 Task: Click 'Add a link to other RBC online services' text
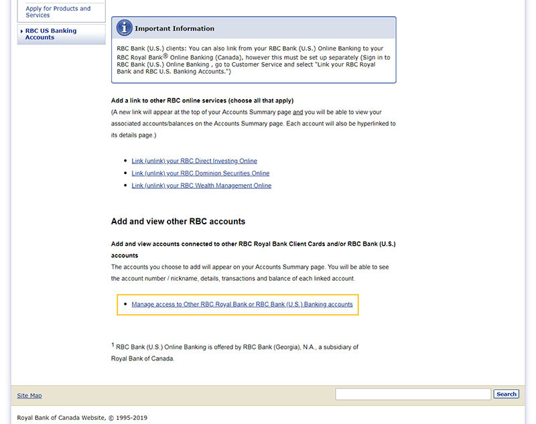point(202,100)
